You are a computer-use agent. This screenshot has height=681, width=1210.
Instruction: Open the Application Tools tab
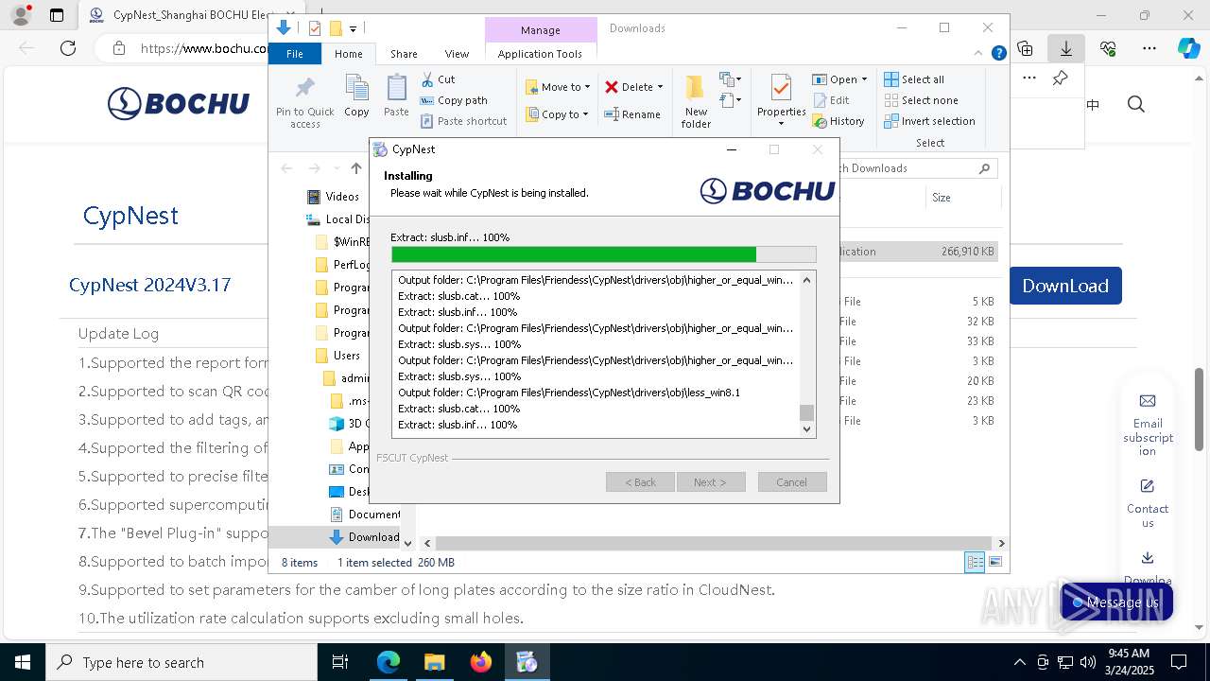point(540,54)
